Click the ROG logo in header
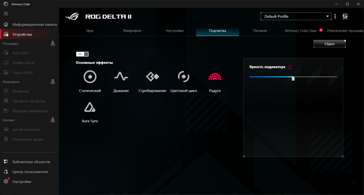 pyautogui.click(x=72, y=16)
